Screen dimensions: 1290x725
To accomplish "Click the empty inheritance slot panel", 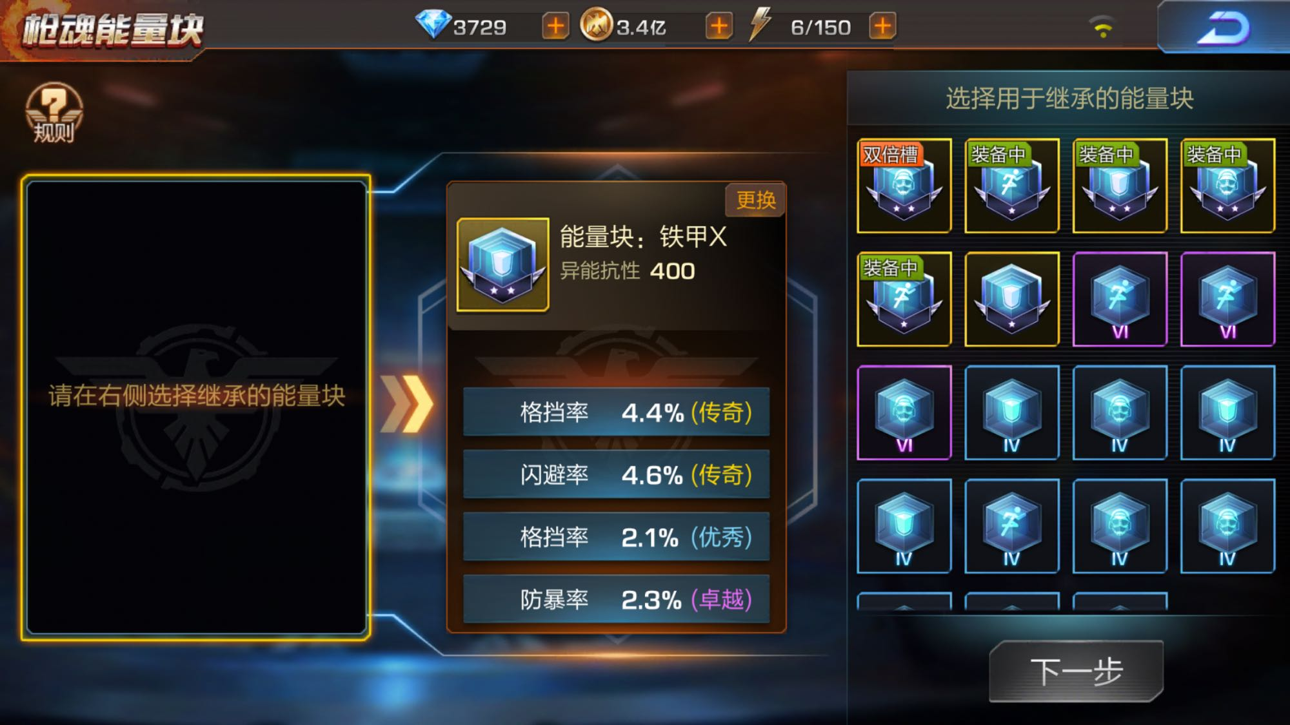I will click(x=196, y=407).
